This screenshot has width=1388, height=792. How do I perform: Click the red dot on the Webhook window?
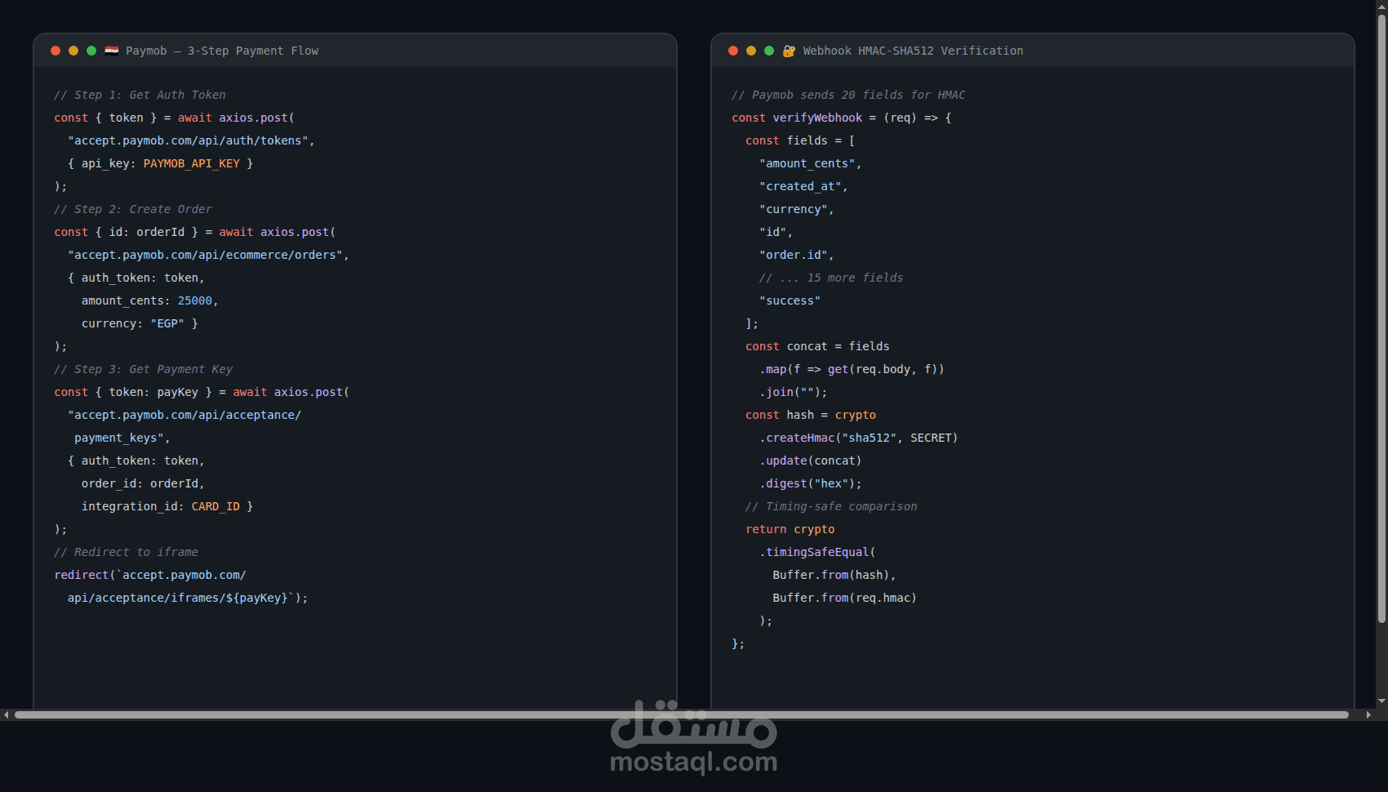click(733, 51)
